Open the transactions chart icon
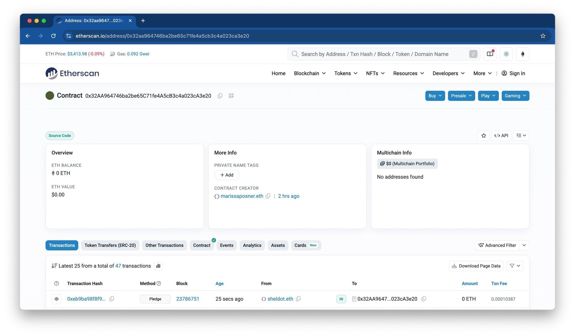Viewport: 575px width, 336px height. pyautogui.click(x=158, y=266)
